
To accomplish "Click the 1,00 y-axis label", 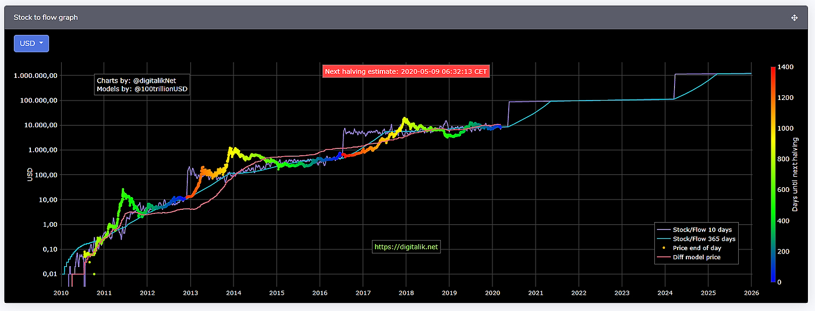I will pyautogui.click(x=49, y=224).
